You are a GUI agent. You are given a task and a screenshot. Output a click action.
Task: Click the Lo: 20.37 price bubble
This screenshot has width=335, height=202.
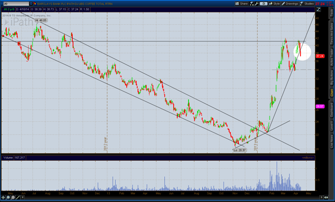pyautogui.click(x=240, y=150)
